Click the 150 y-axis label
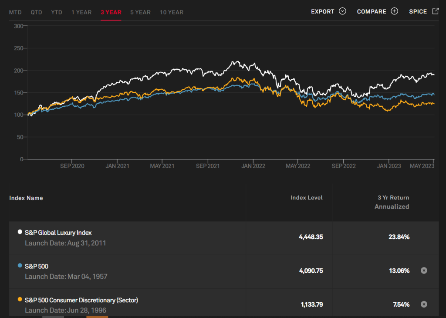 pyautogui.click(x=18, y=93)
